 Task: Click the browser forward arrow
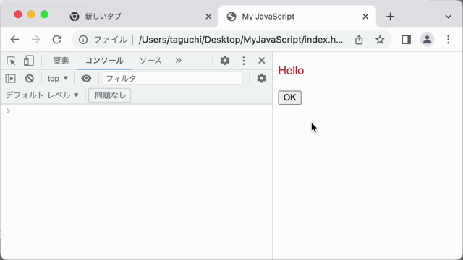[x=35, y=40]
